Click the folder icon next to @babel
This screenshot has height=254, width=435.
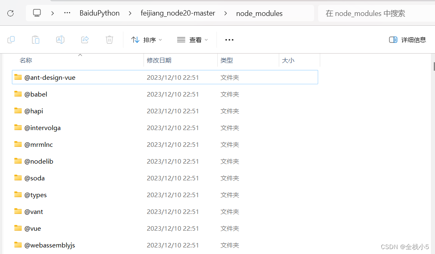point(18,94)
